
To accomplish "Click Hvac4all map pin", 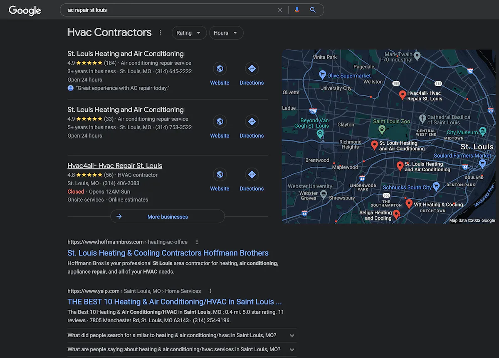I will point(402,95).
